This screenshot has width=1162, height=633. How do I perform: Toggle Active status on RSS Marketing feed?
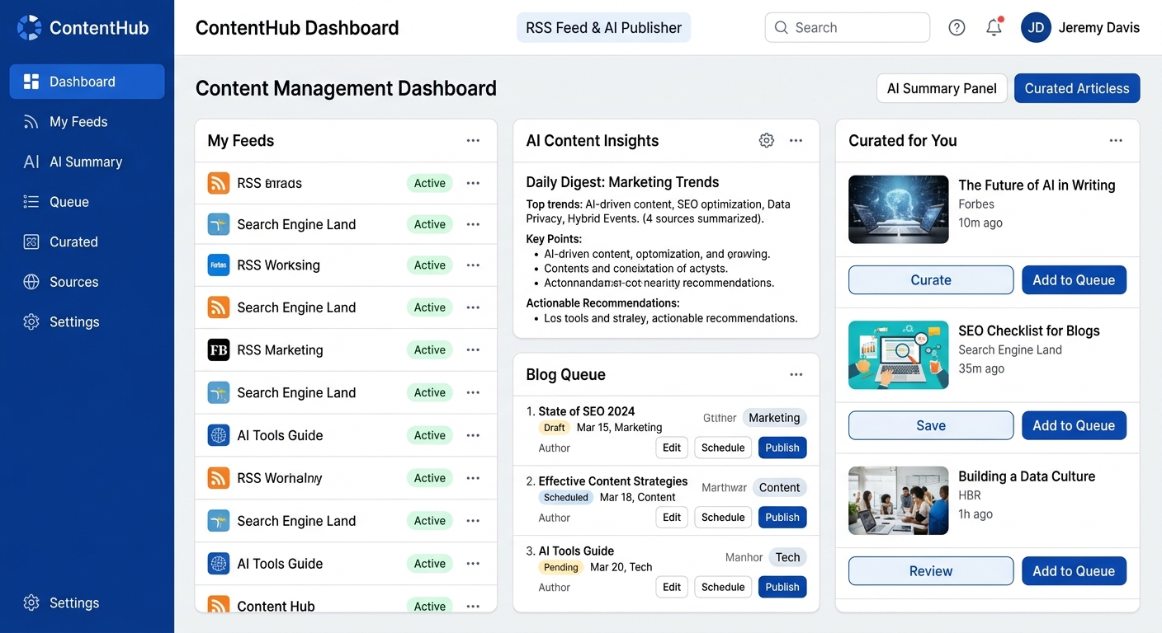click(x=429, y=350)
